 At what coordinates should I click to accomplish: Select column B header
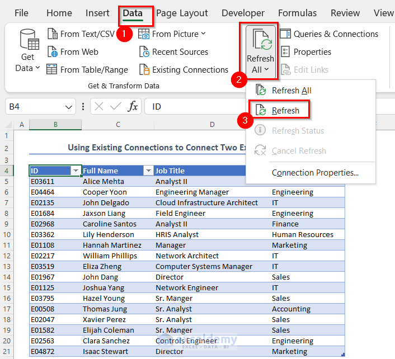[55, 124]
